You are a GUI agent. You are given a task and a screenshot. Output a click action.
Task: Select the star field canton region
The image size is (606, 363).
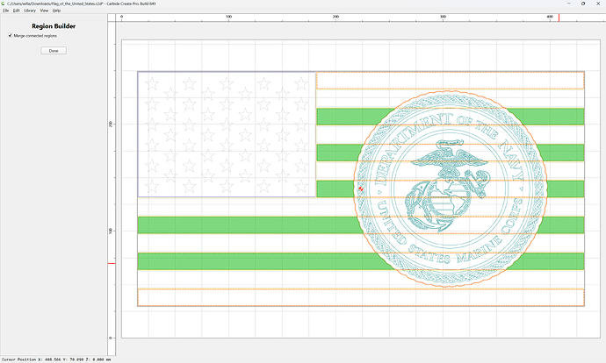227,134
